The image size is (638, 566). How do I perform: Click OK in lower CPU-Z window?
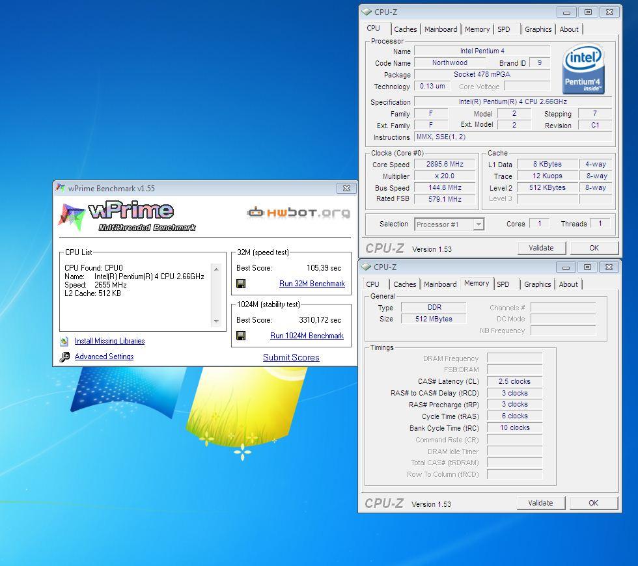pos(593,503)
